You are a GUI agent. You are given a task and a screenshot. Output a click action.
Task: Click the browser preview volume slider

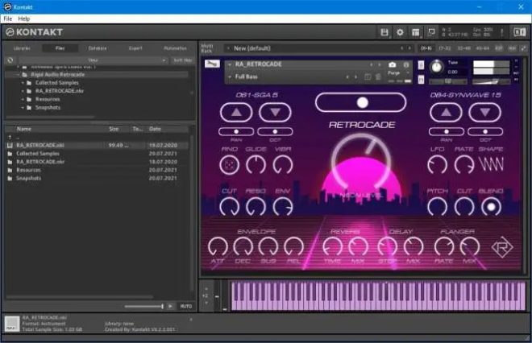(143, 307)
